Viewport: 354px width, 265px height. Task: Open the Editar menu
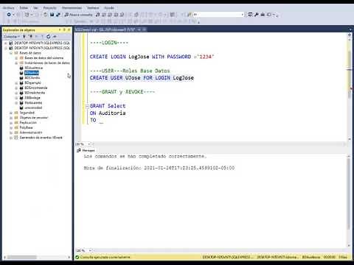tap(24, 8)
